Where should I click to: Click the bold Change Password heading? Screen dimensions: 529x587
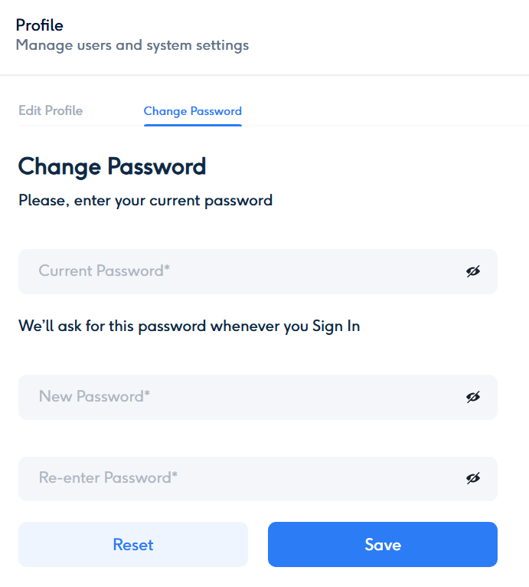(112, 166)
